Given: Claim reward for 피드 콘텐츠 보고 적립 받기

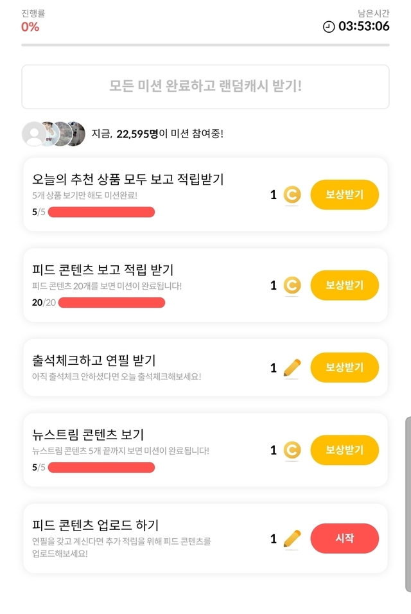Looking at the screenshot, I should pyautogui.click(x=344, y=285).
